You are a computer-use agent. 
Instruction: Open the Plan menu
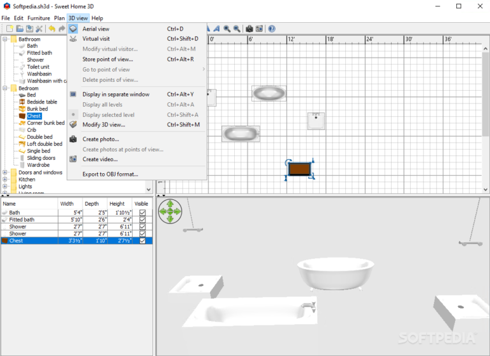coord(59,18)
